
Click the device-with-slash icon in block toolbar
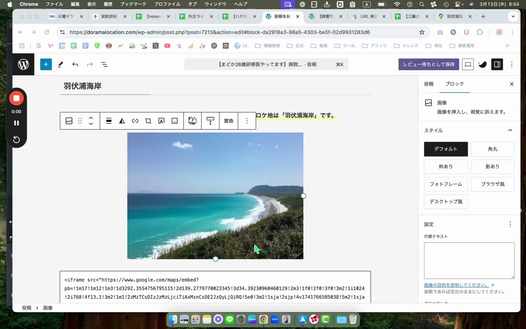pos(192,121)
